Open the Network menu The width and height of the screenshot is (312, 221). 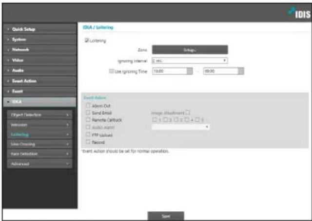(x=39, y=50)
